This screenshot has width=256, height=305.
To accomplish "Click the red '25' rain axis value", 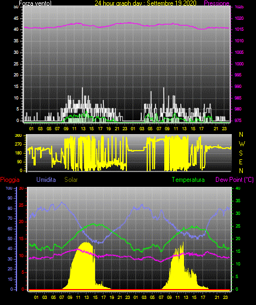I will pyautogui.click(x=21, y=205).
